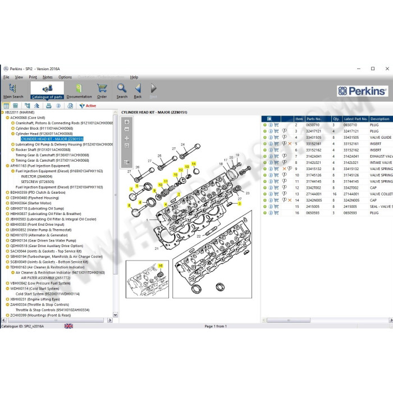Open the Documentation toolbar button

pyautogui.click(x=79, y=91)
